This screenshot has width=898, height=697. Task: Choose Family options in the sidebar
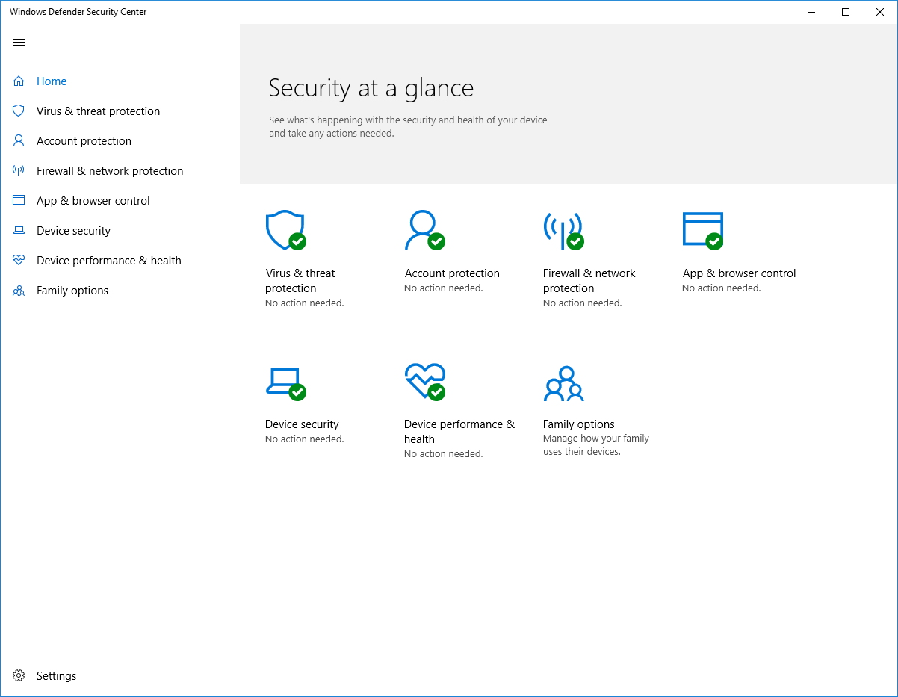pos(72,291)
